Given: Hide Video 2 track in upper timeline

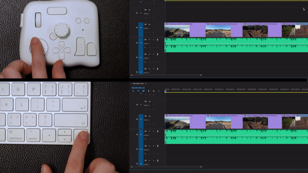Looking at the screenshot, I should click(x=149, y=10).
